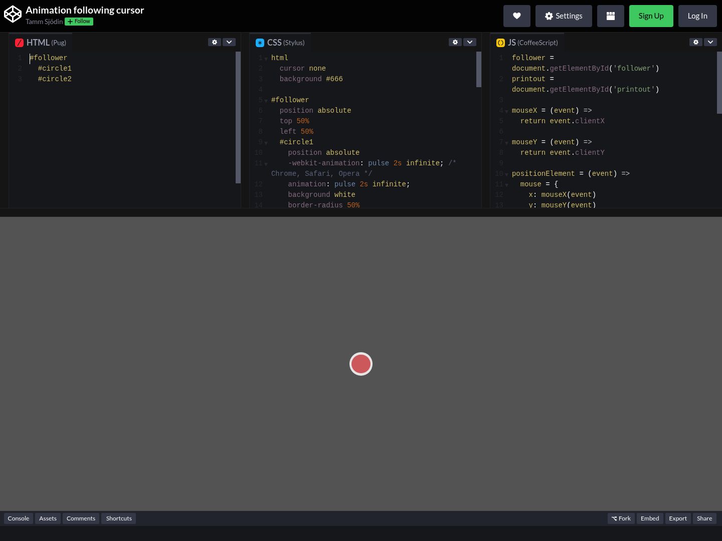Image resolution: width=722 pixels, height=541 pixels.
Task: Click 'background white' in CSS editor
Action: click(321, 194)
